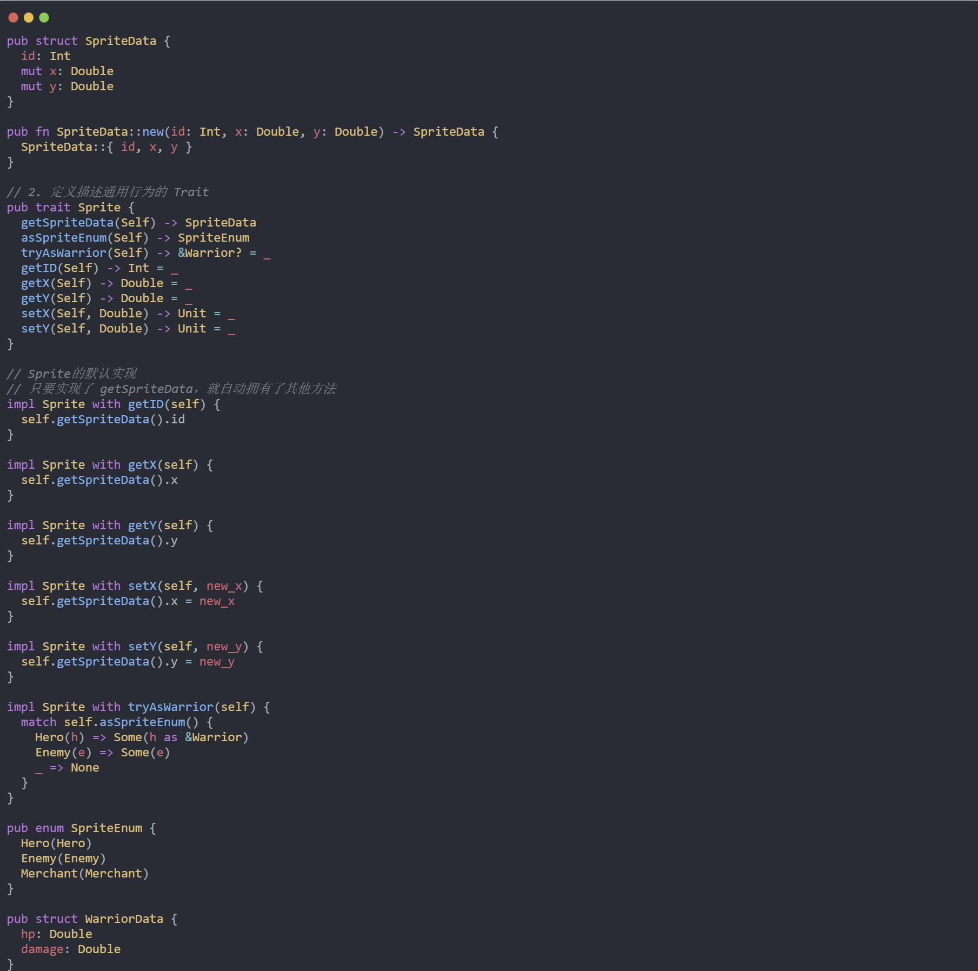Click the 'id: Int' field in SpriteData
This screenshot has height=971, width=978.
46,56
